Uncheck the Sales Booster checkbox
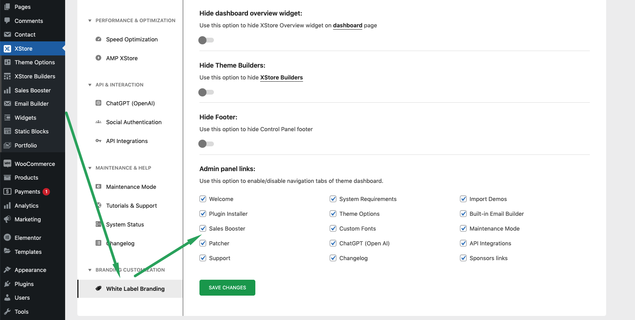The width and height of the screenshot is (635, 320). pos(203,228)
